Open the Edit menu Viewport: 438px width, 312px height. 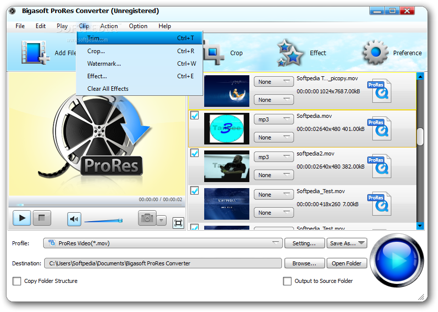[x=41, y=26]
